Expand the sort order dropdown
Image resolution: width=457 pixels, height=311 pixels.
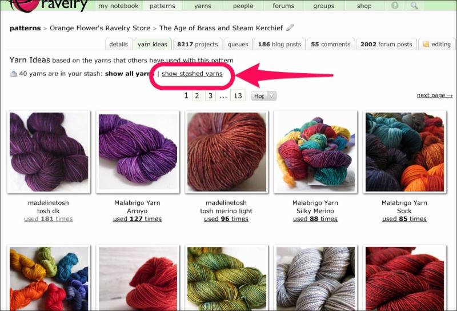click(x=263, y=95)
